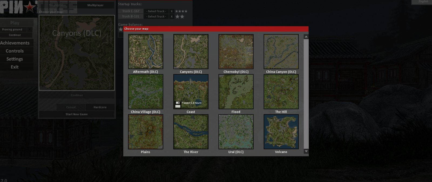Select Hardcore difficulty mode
Image resolution: width=432 pixels, height=182 pixels.
click(x=100, y=107)
